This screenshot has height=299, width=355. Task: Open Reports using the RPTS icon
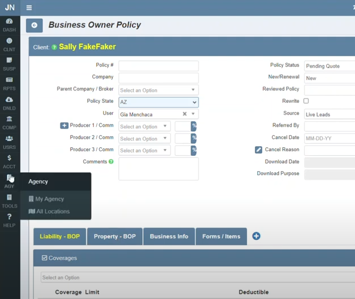click(9, 83)
